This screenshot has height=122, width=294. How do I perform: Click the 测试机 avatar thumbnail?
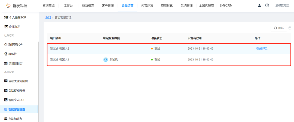coord(106,60)
